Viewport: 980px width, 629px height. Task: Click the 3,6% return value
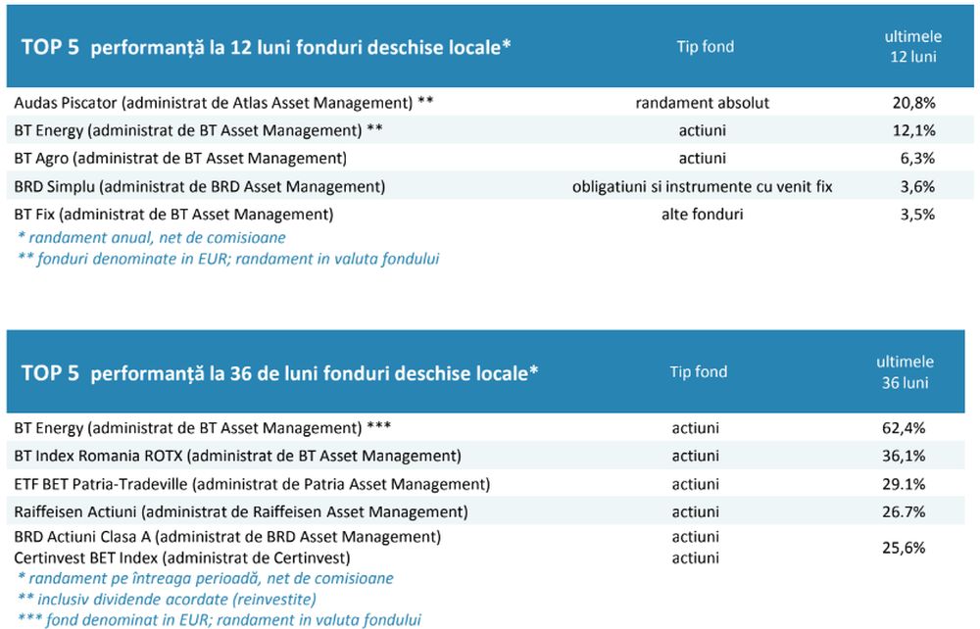tap(917, 186)
